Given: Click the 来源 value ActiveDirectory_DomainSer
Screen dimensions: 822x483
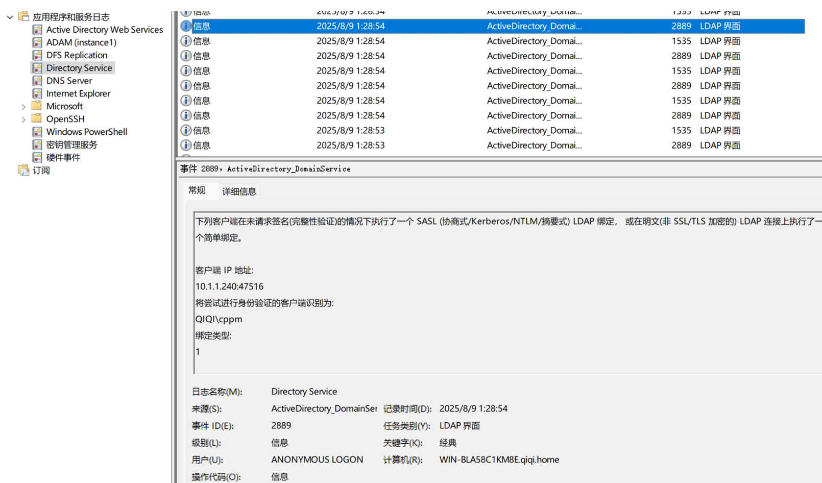Looking at the screenshot, I should [x=324, y=408].
